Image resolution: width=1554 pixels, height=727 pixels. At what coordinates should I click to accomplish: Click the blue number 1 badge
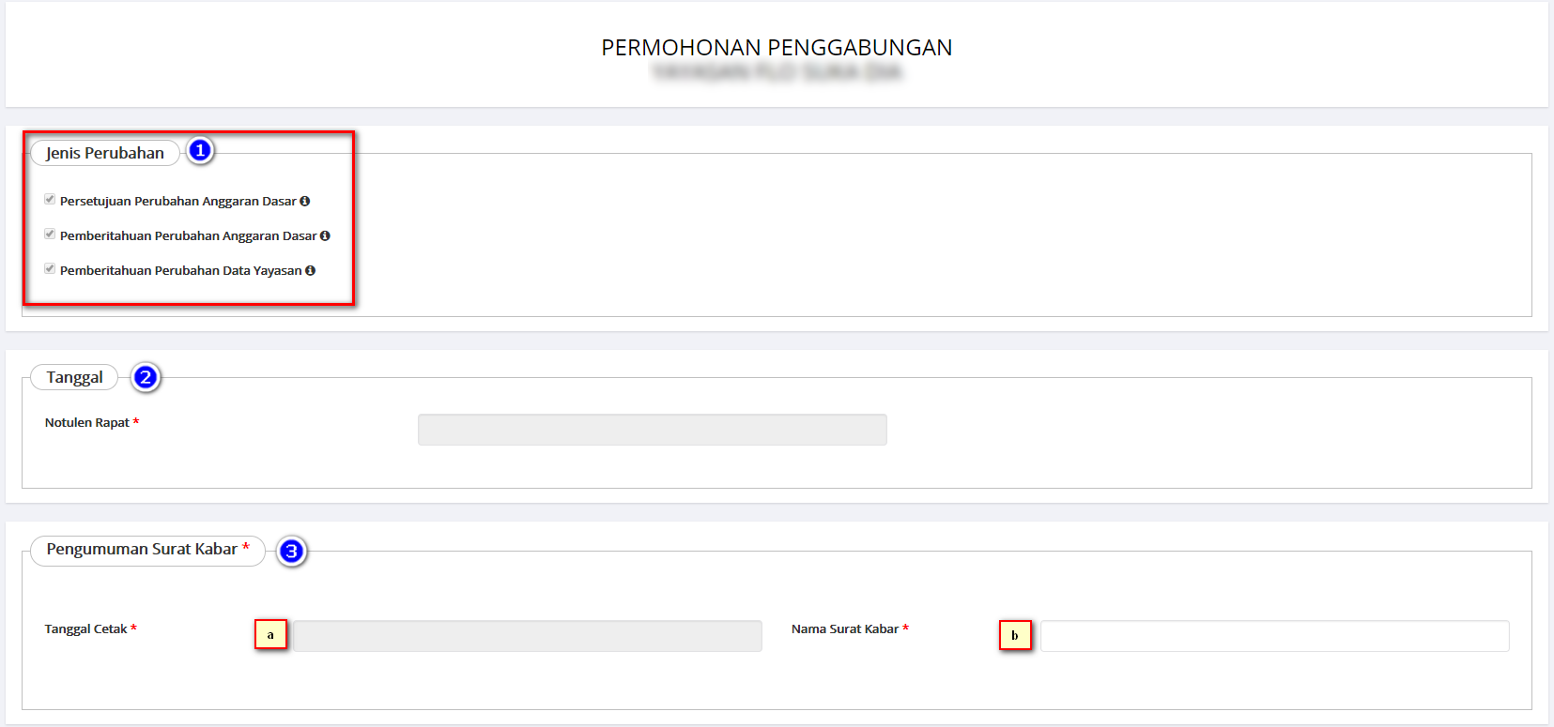pos(200,151)
